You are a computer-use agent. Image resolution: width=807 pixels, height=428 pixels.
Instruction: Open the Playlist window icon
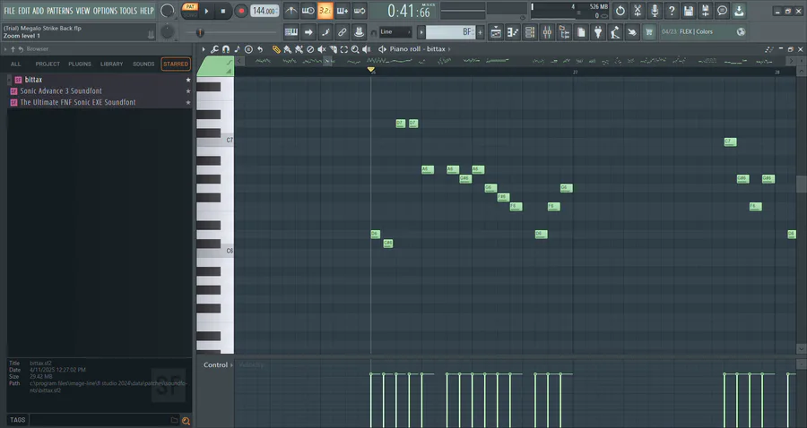(x=496, y=32)
